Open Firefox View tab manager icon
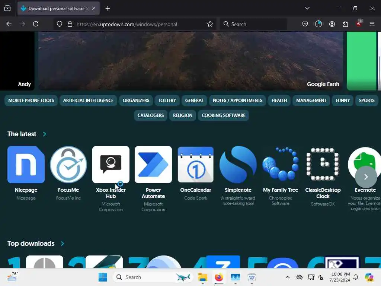The image size is (381, 286). (x=7, y=8)
